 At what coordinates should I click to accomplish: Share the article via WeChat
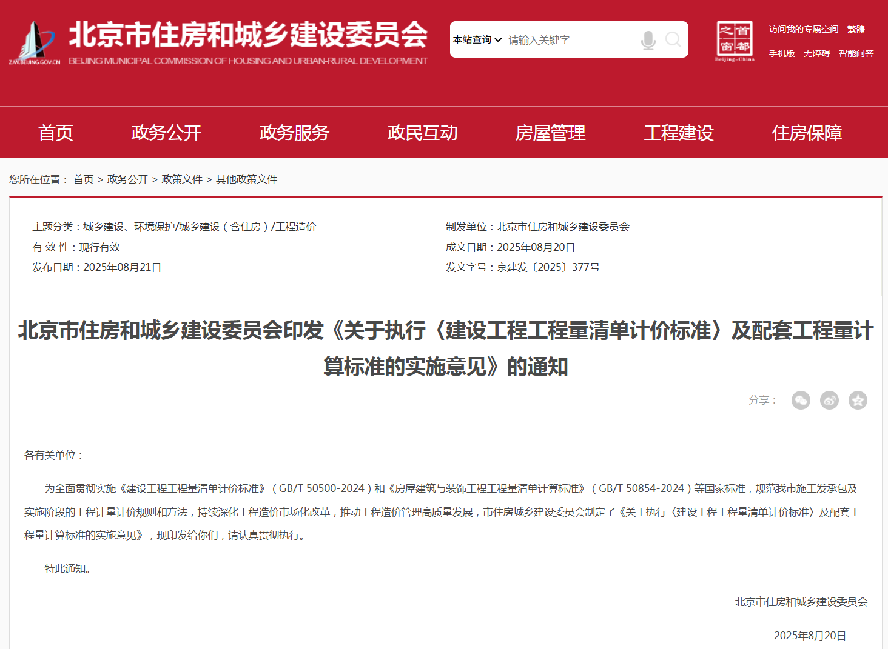point(801,400)
